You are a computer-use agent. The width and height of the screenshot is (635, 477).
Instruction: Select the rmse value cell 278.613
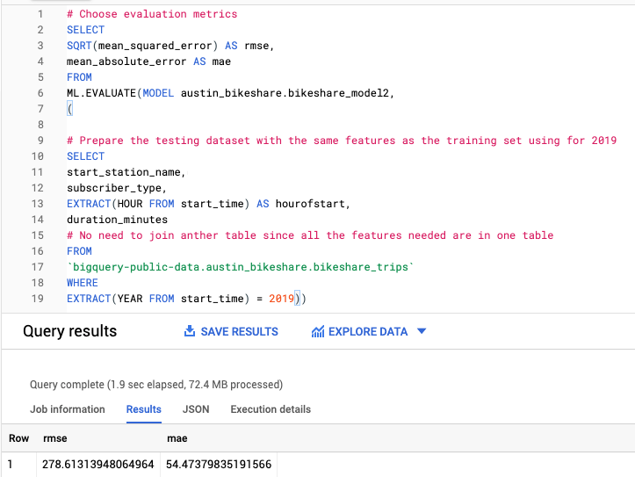pyautogui.click(x=97, y=463)
